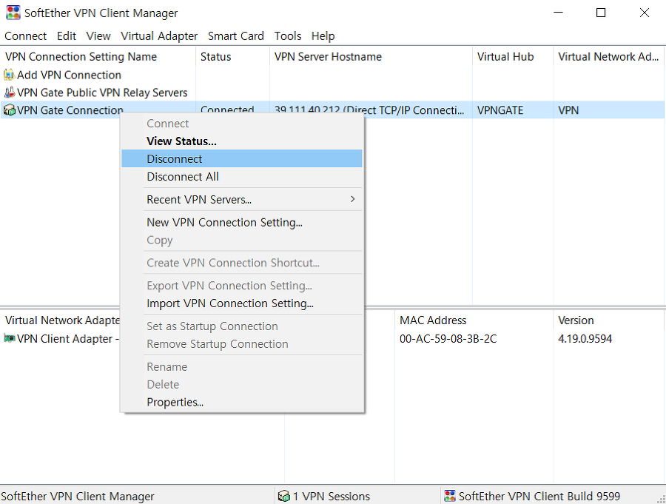This screenshot has height=504, width=666.
Task: Click the Status column header
Action: click(232, 56)
